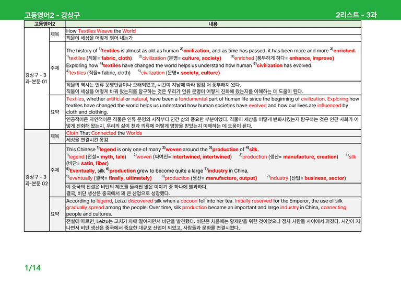
Task: Click the page number 1/14
Action: click(32, 268)
